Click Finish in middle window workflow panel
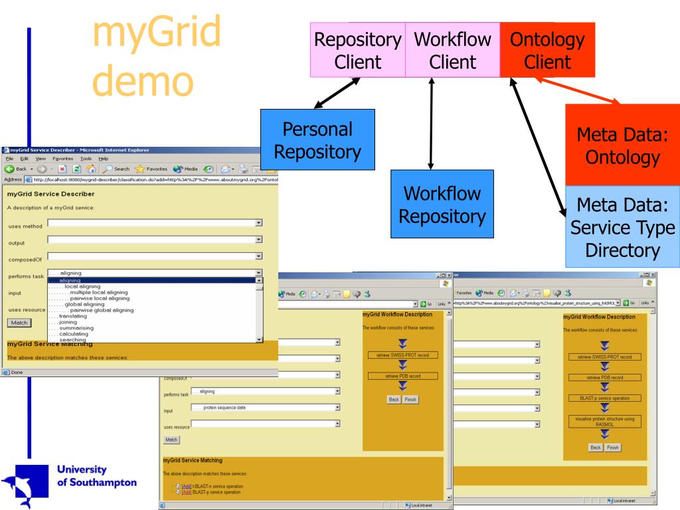This screenshot has width=680, height=510. pyautogui.click(x=410, y=399)
